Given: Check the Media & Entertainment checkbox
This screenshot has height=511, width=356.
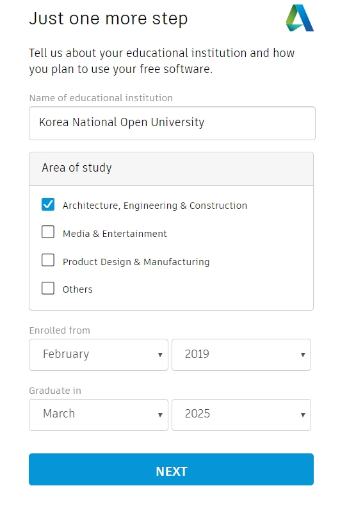Looking at the screenshot, I should 48,232.
